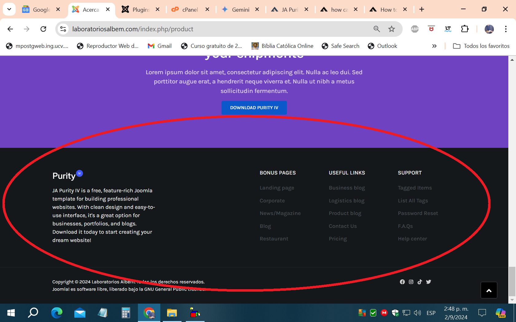This screenshot has height=322, width=516.
Task: Open the Logistics blog link
Action: coord(346,201)
